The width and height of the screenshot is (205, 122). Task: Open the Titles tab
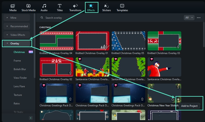tap(60, 8)
